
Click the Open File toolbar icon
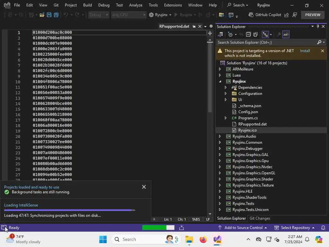[x=42, y=15]
